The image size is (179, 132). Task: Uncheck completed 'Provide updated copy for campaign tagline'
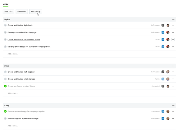pyautogui.click(x=5, y=111)
